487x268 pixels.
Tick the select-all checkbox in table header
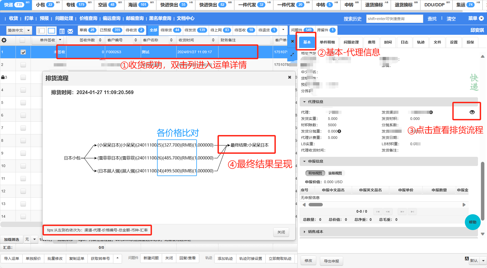point(22,40)
